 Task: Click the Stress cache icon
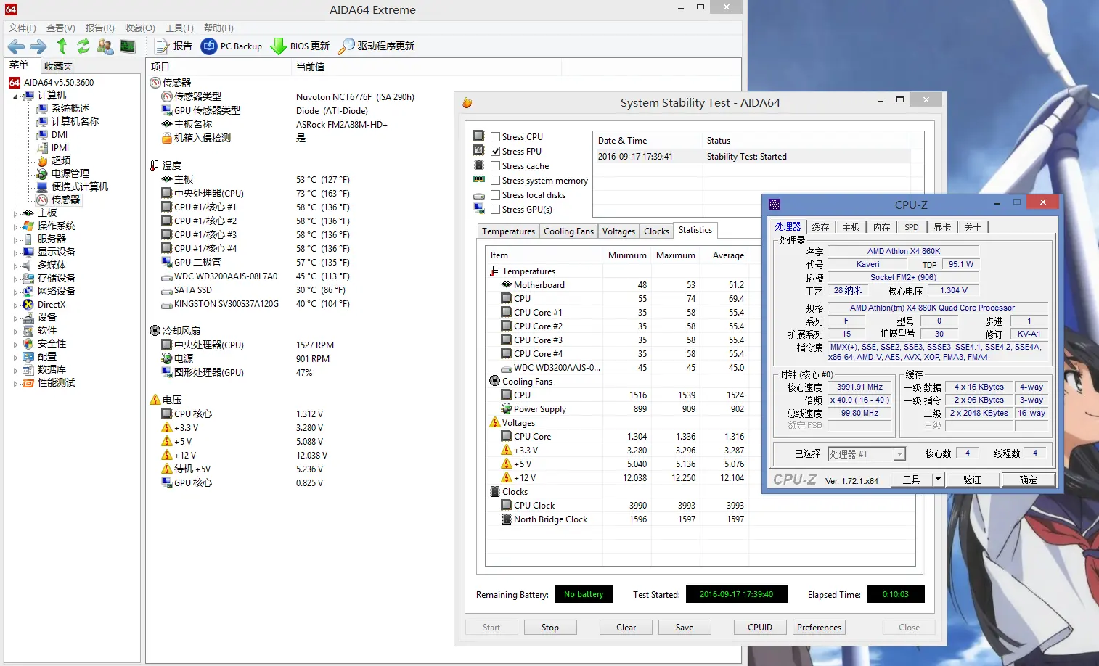point(479,165)
